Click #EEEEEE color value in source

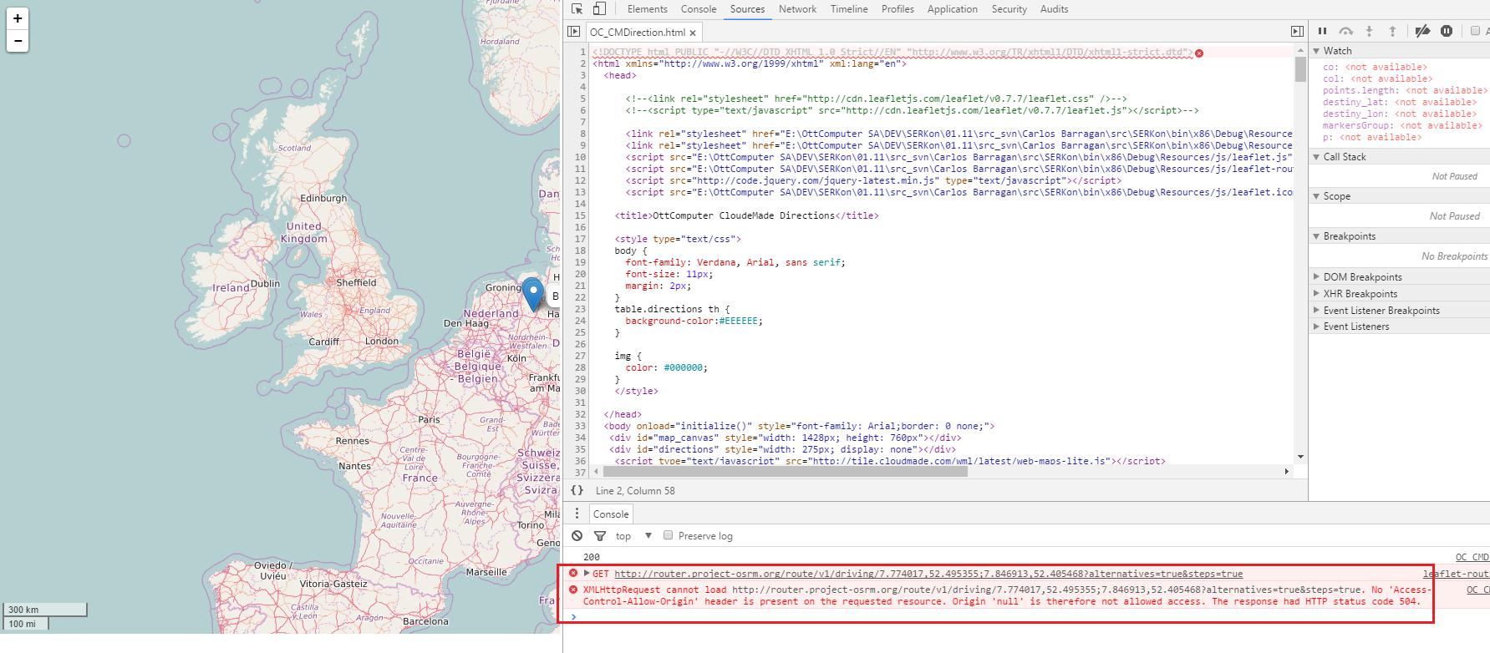coord(738,321)
